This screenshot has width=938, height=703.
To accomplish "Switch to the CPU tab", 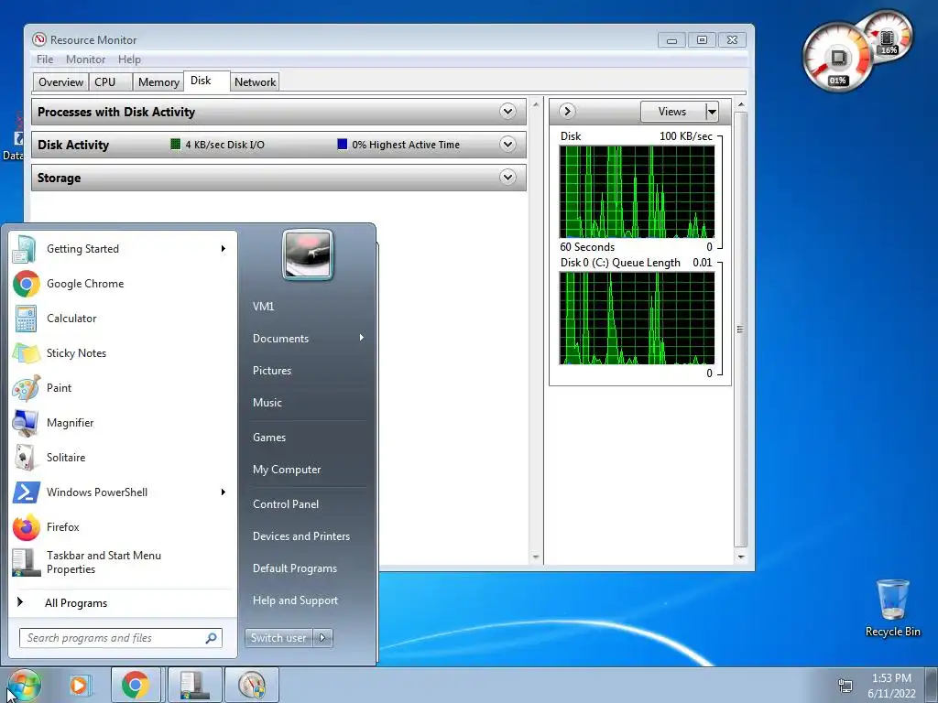I will point(111,81).
